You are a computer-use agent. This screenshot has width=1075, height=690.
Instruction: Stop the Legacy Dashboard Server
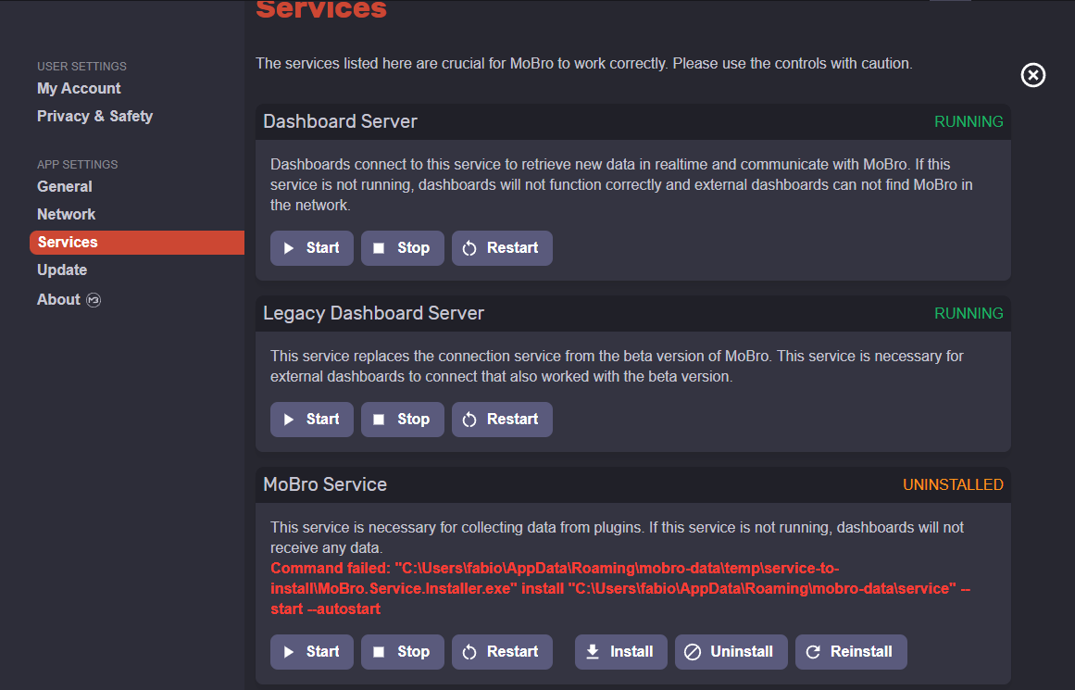(x=403, y=419)
